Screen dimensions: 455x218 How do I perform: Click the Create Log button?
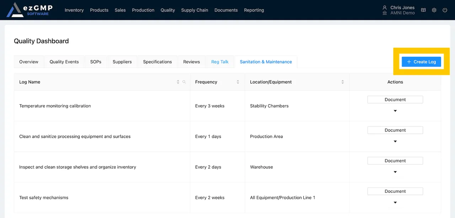[421, 62]
